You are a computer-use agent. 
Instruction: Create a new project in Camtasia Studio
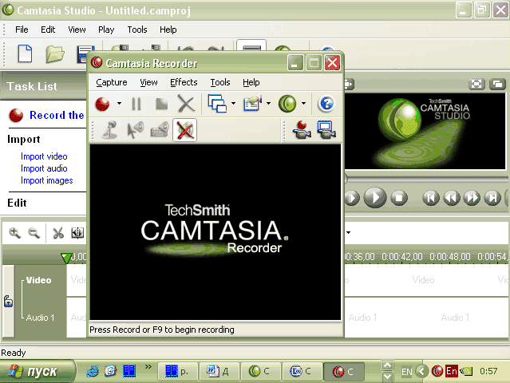tap(25, 53)
